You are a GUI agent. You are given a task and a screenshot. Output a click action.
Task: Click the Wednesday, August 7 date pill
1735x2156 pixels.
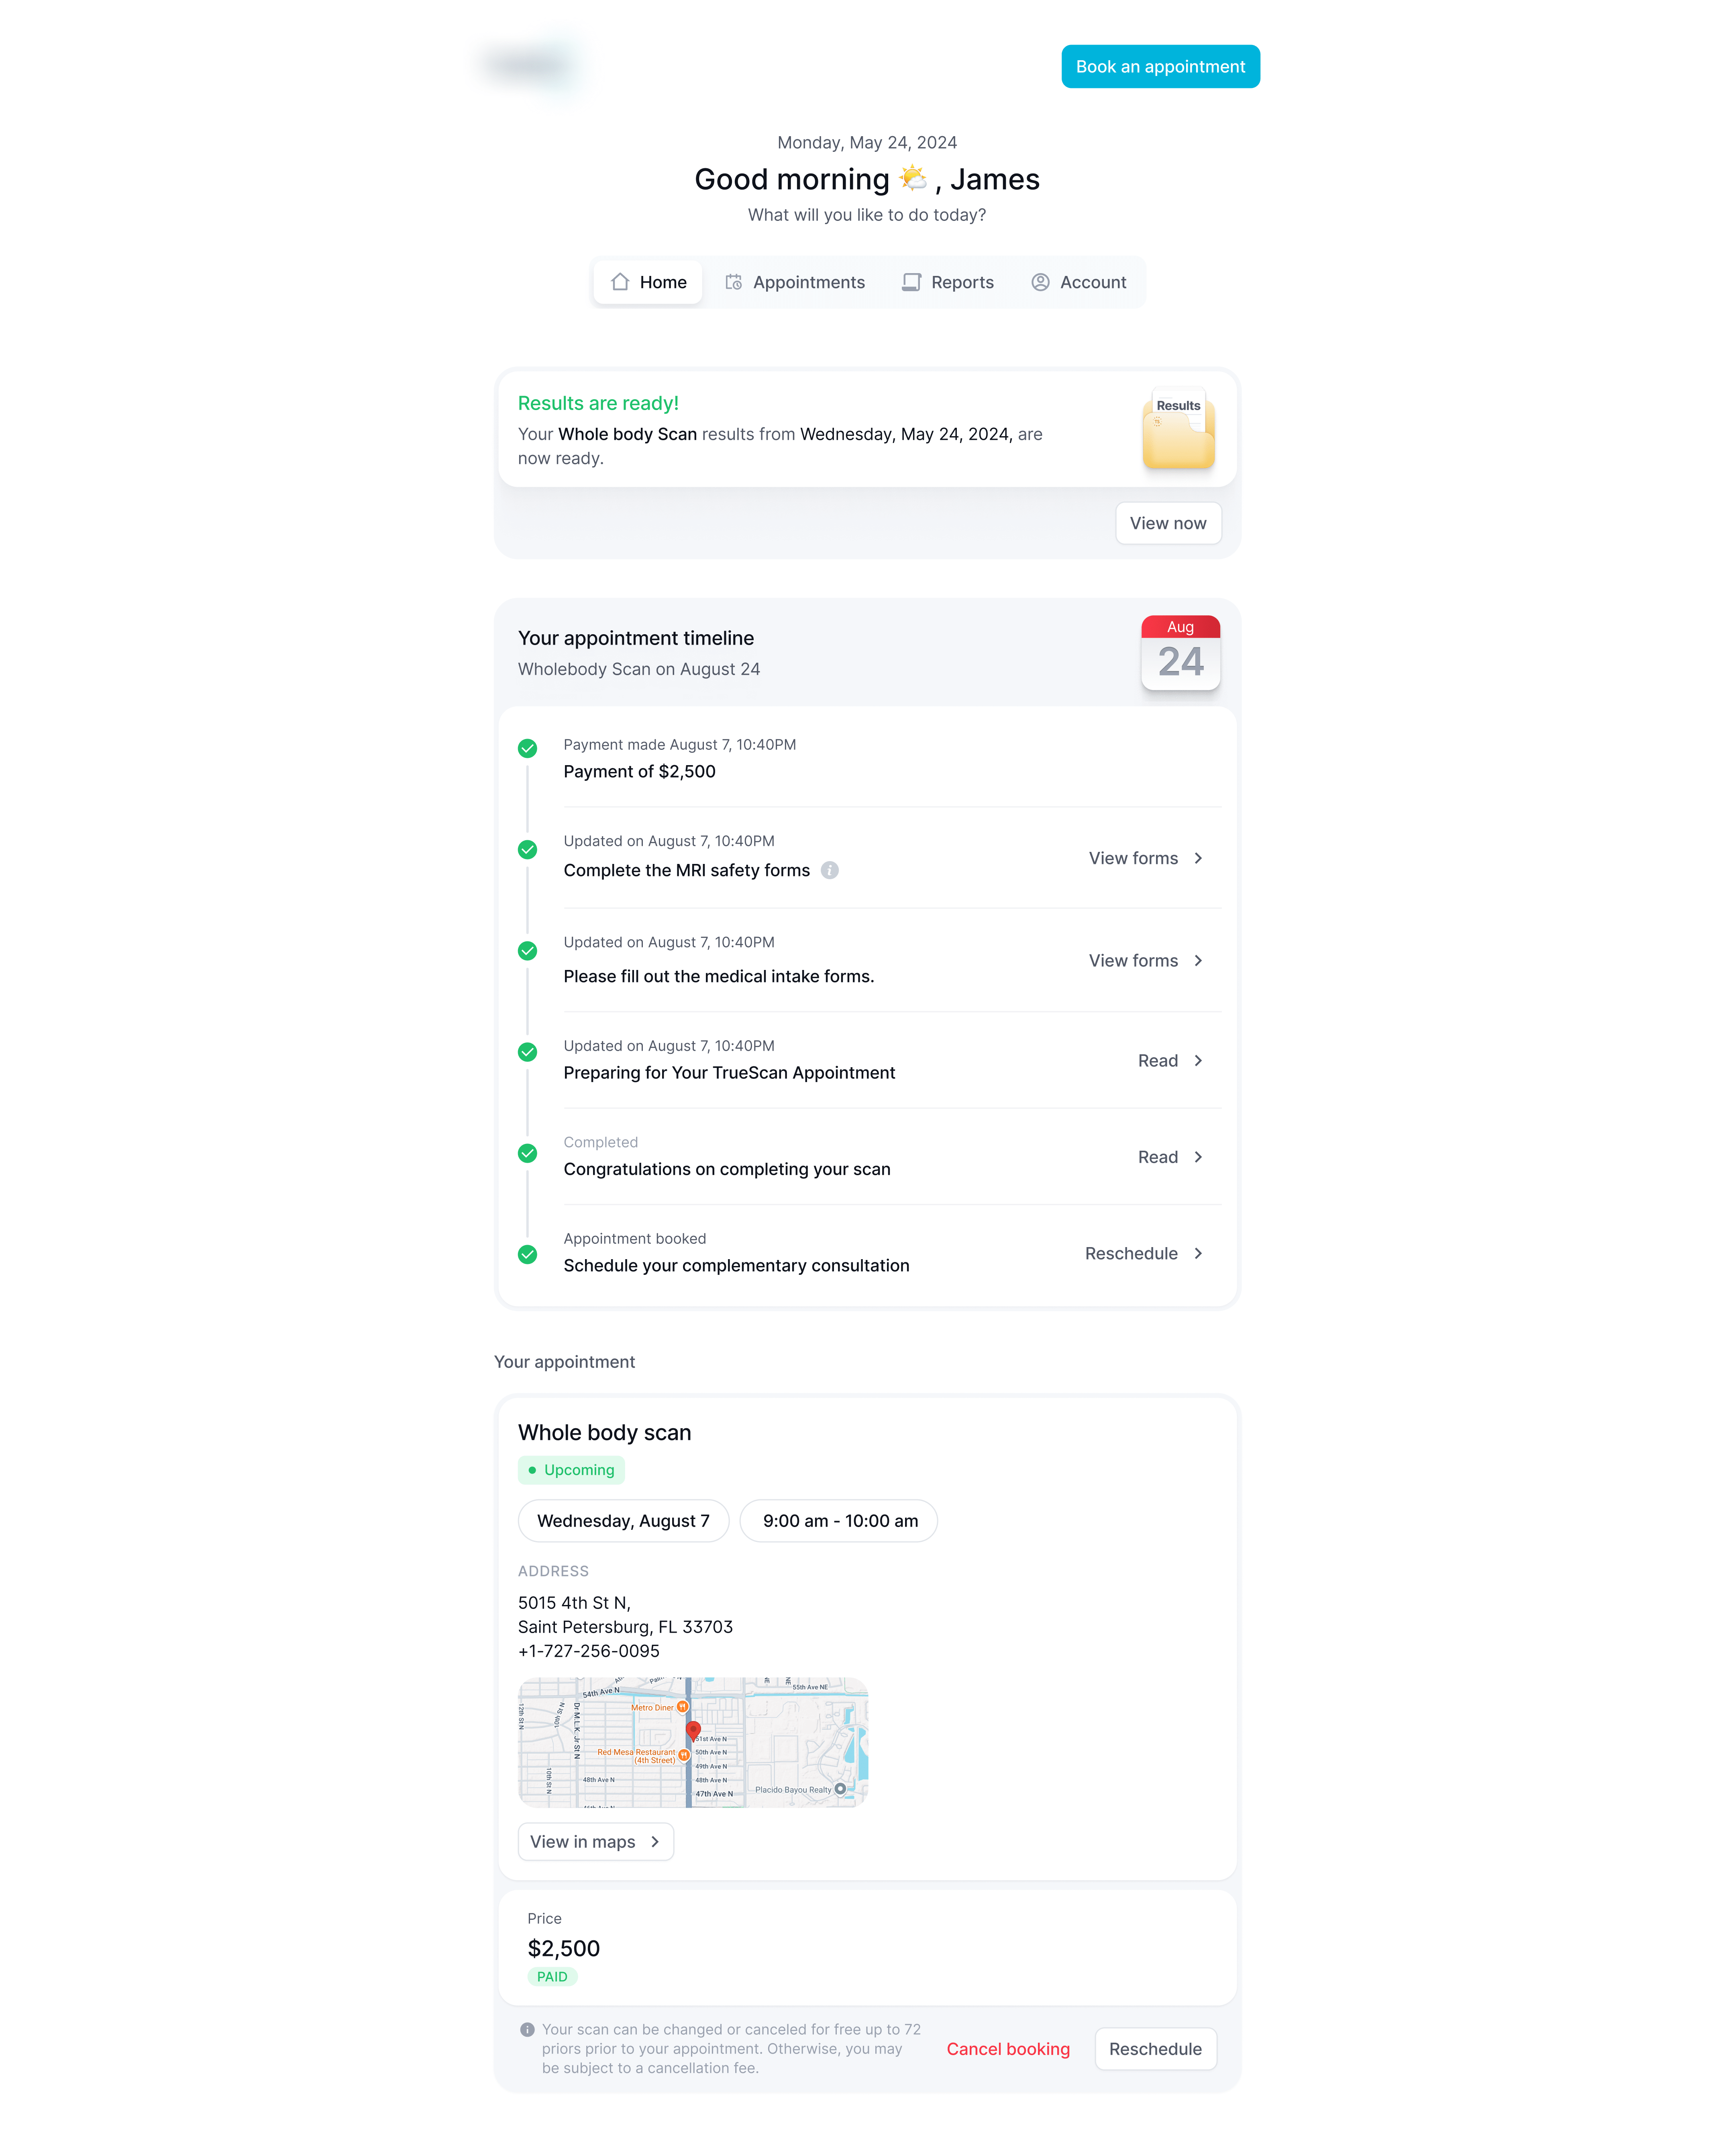(x=623, y=1521)
